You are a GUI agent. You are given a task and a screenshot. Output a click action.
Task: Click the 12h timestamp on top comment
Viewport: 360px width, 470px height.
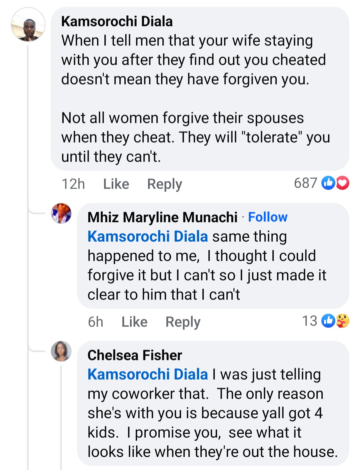[73, 184]
